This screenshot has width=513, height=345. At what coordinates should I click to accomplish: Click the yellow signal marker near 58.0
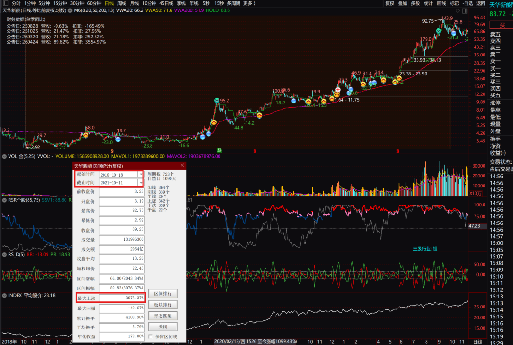pyautogui.click(x=85, y=135)
